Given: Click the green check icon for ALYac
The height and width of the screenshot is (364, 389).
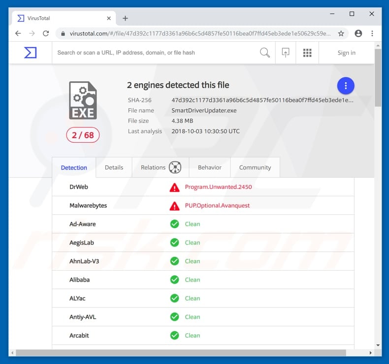Looking at the screenshot, I should (x=174, y=299).
